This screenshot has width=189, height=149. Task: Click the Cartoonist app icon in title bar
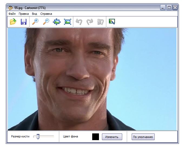[11, 8]
